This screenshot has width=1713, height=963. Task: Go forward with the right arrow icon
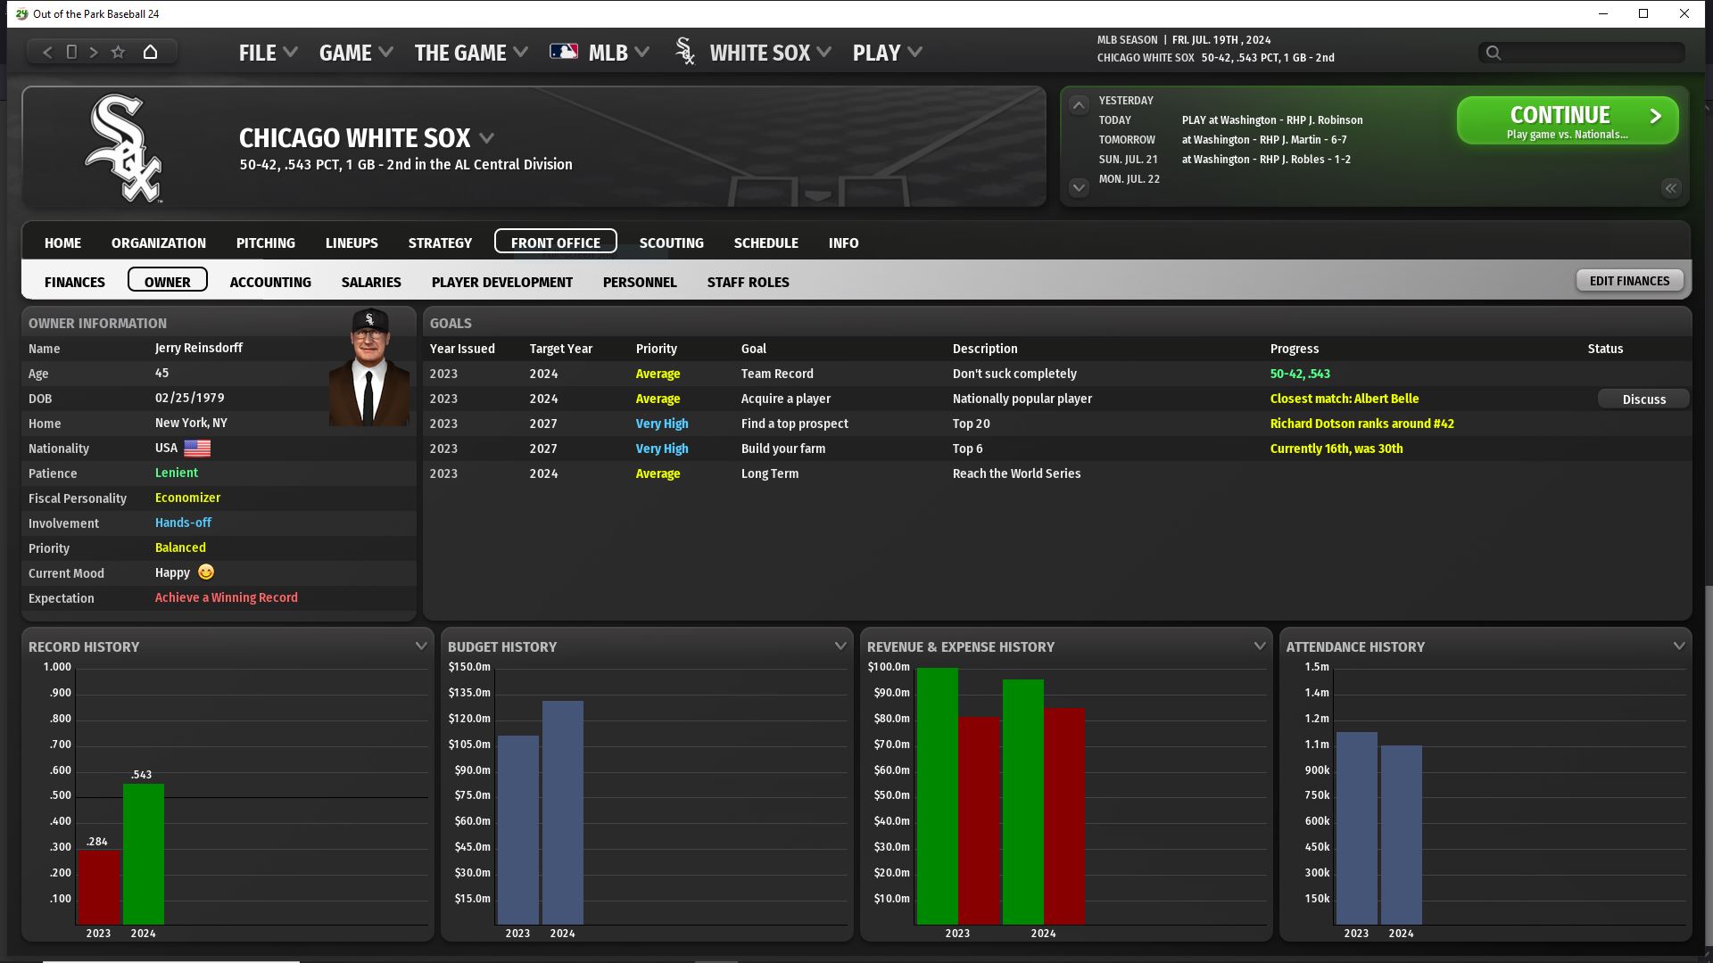[94, 53]
